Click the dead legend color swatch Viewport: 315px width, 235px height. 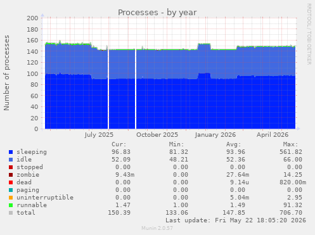click(11, 182)
